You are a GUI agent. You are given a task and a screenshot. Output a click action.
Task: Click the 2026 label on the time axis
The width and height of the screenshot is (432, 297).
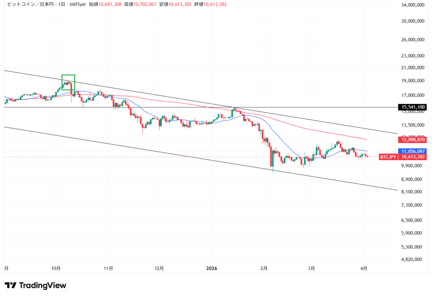[x=211, y=268]
